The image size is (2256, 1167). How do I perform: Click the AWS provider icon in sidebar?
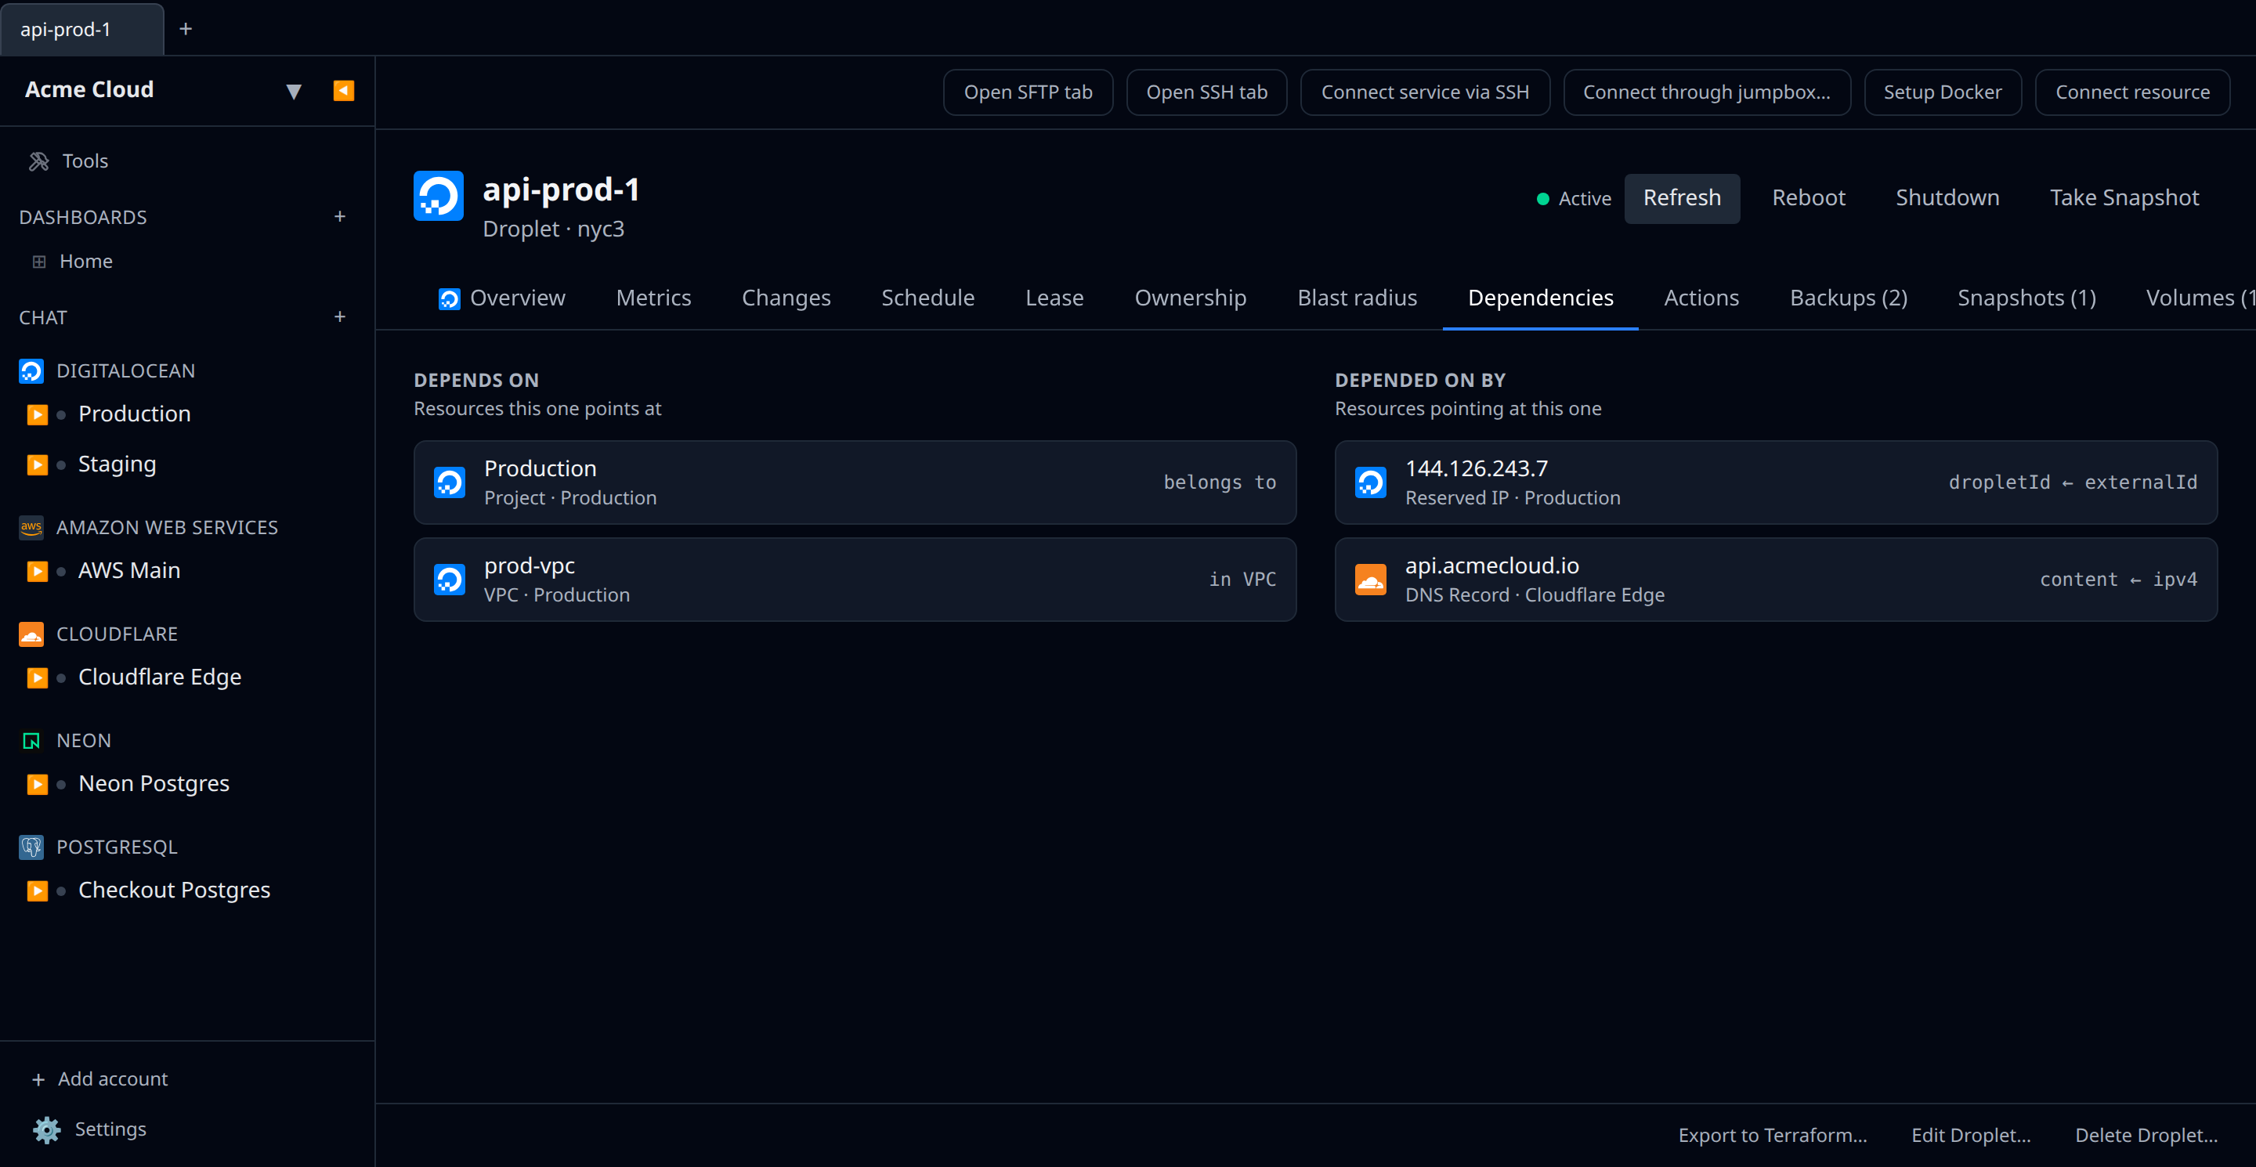[31, 527]
